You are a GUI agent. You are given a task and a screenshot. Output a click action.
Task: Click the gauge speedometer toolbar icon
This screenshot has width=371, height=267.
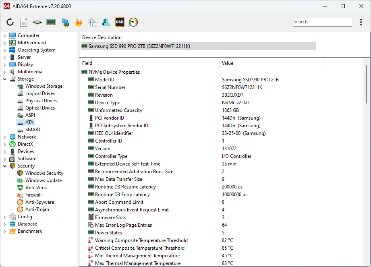tap(133, 22)
